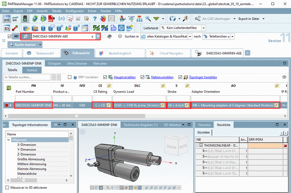
Task: Click the pencil edit icon in CE column header
Action: click(109, 85)
